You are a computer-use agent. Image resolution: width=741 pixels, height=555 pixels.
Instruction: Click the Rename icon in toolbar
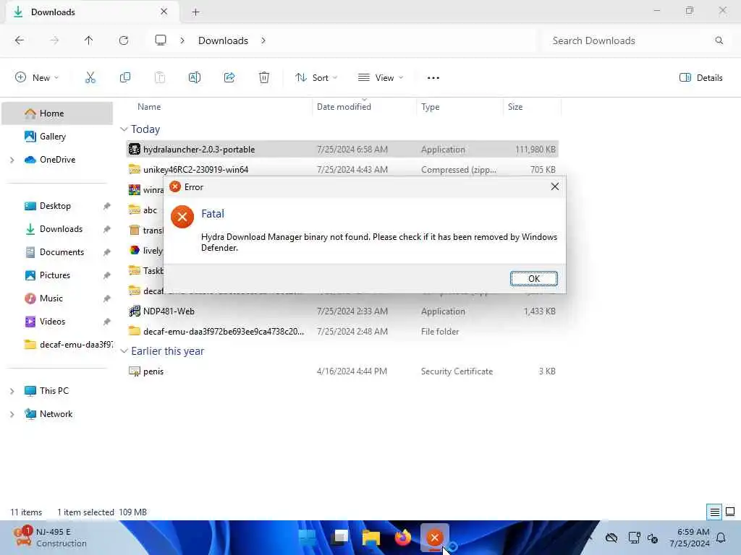(x=195, y=77)
